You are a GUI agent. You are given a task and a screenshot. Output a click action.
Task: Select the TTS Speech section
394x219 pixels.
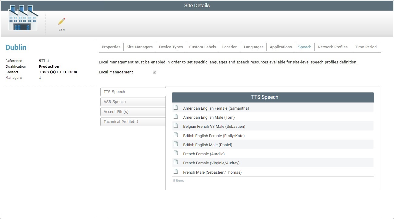pyautogui.click(x=133, y=92)
